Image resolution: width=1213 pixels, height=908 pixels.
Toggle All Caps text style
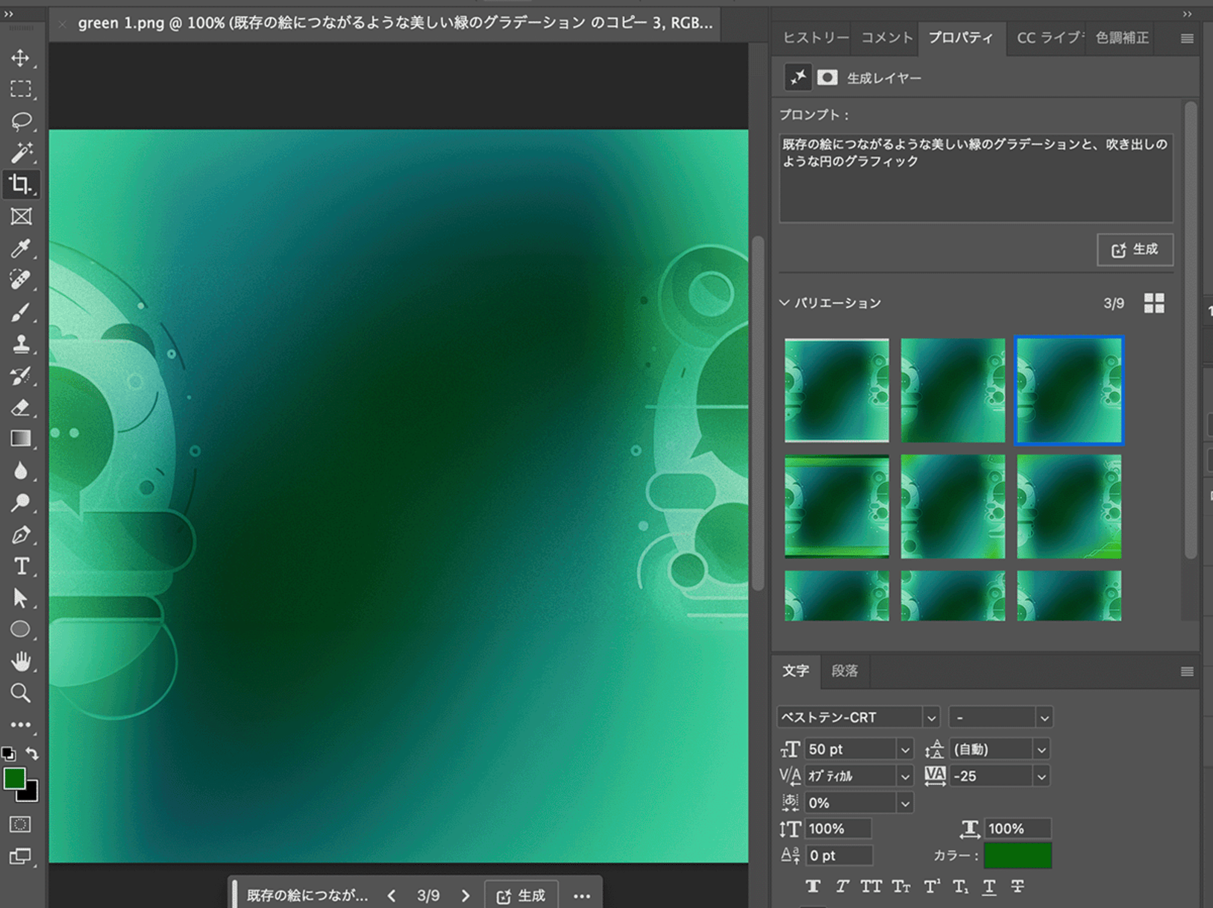coord(871,887)
